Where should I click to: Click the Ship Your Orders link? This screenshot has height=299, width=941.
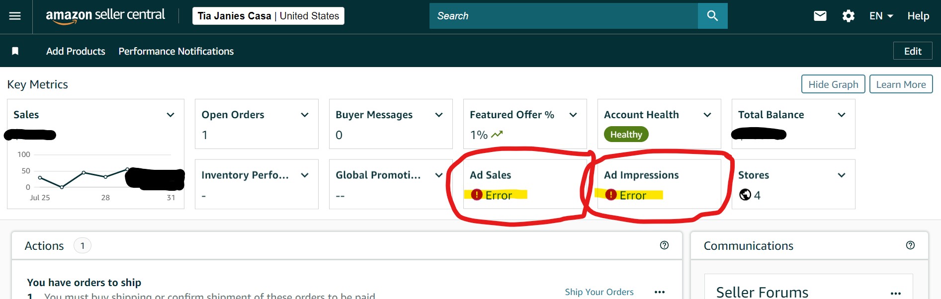(x=599, y=292)
